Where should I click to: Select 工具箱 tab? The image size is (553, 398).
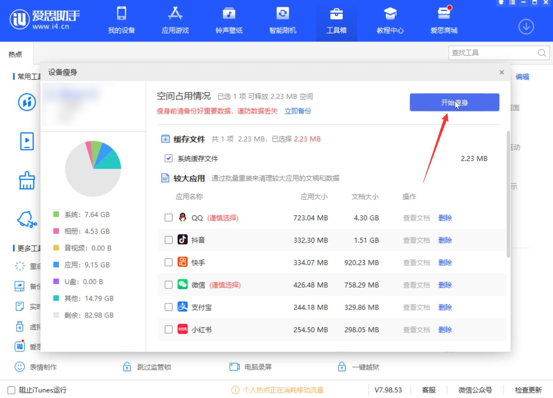coord(336,21)
